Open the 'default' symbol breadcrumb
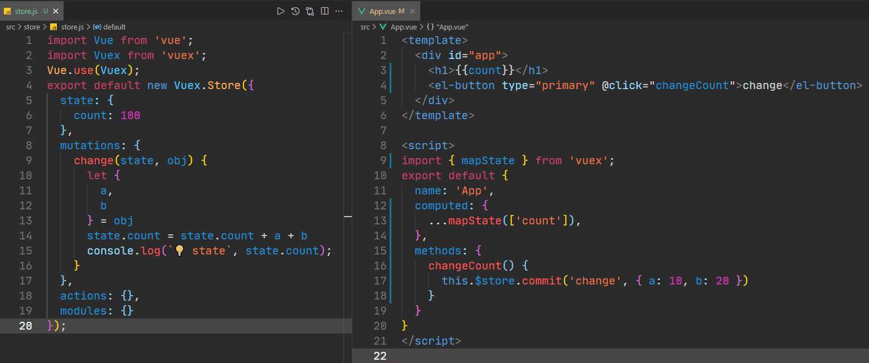This screenshot has height=363, width=869. click(x=114, y=27)
